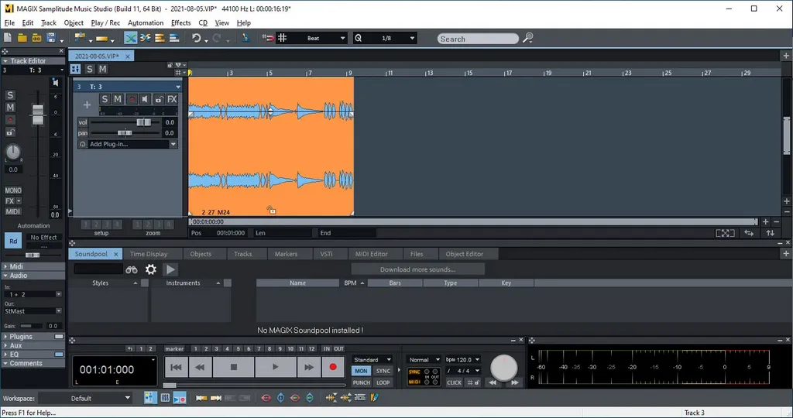Open the bpm 120.0 dropdown
Viewport: 793px width, 418px height.
(x=463, y=360)
